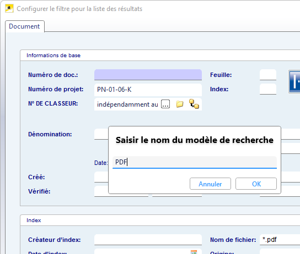Cancel the dialog with Annuler

(210, 184)
